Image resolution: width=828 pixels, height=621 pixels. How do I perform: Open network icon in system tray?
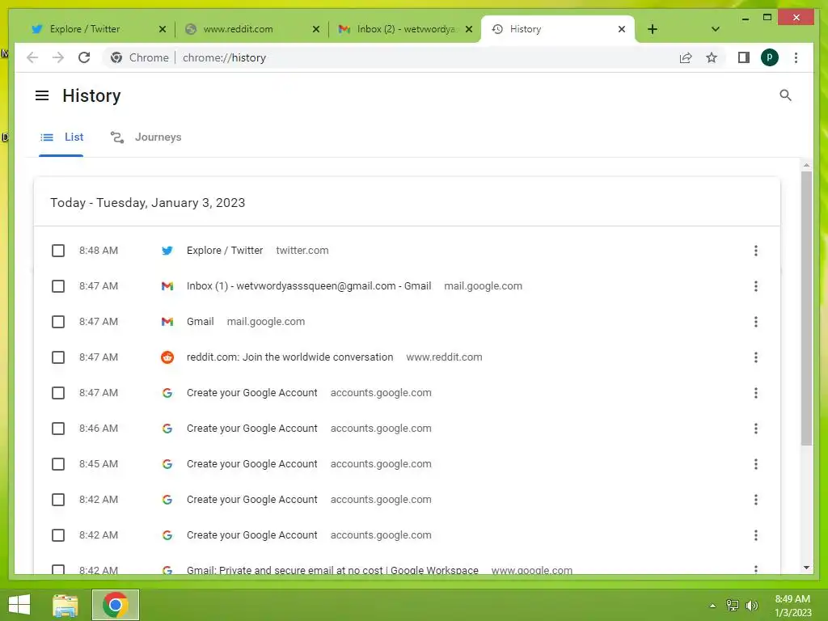point(733,605)
